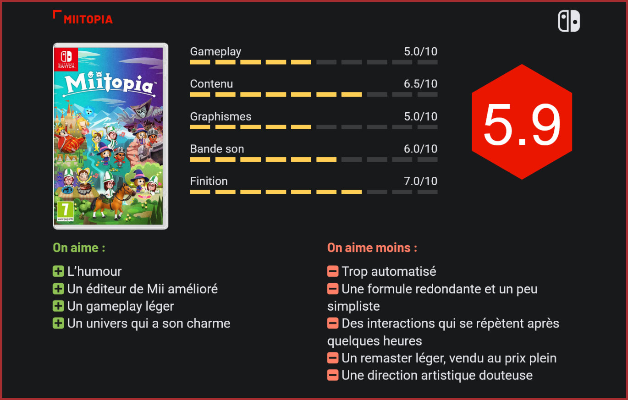Click the MIITOPIA title at the top
Image resolution: width=628 pixels, height=400 pixels.
pos(88,19)
